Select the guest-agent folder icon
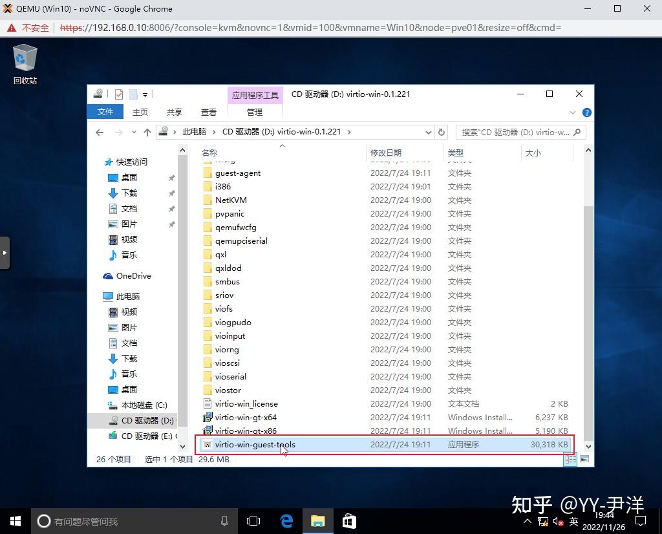 208,173
